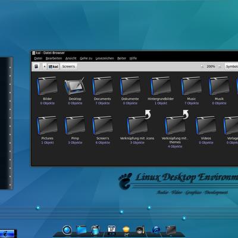Image resolution: width=238 pixels, height=238 pixels.
Task: Open the weather applet showing 24°
Action: pos(126,231)
